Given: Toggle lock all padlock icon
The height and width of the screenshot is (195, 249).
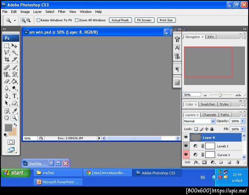Looking at the screenshot, I should 212,129.
